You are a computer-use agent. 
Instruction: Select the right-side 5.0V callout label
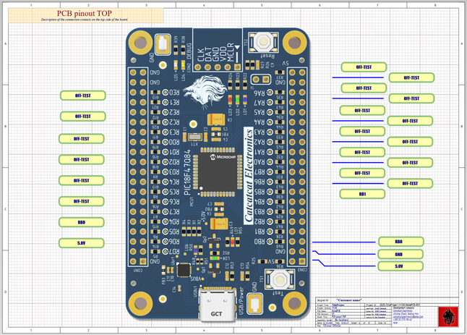click(398, 266)
